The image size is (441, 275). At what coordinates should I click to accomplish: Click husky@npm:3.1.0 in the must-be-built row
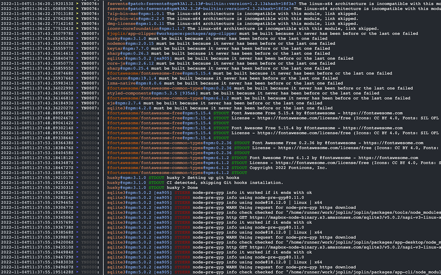(126, 38)
